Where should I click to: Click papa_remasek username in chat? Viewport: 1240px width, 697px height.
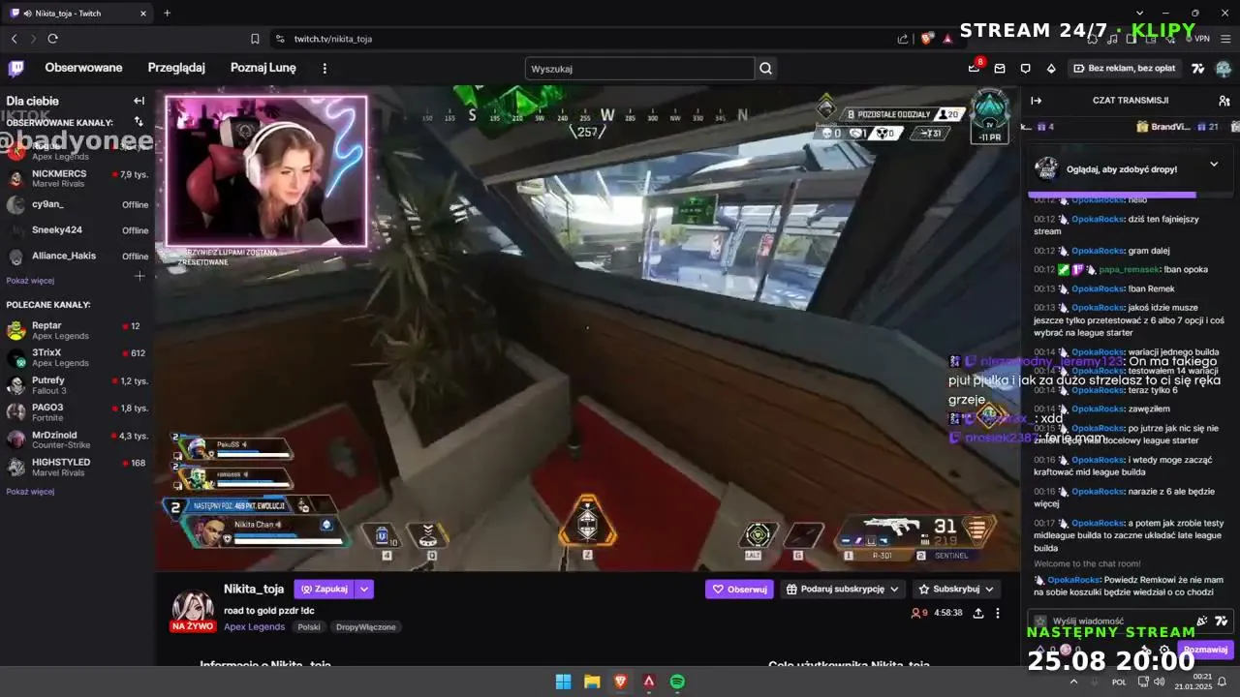[1129, 269]
